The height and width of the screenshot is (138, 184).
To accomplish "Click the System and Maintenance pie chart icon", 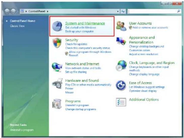I will pos(57,26).
